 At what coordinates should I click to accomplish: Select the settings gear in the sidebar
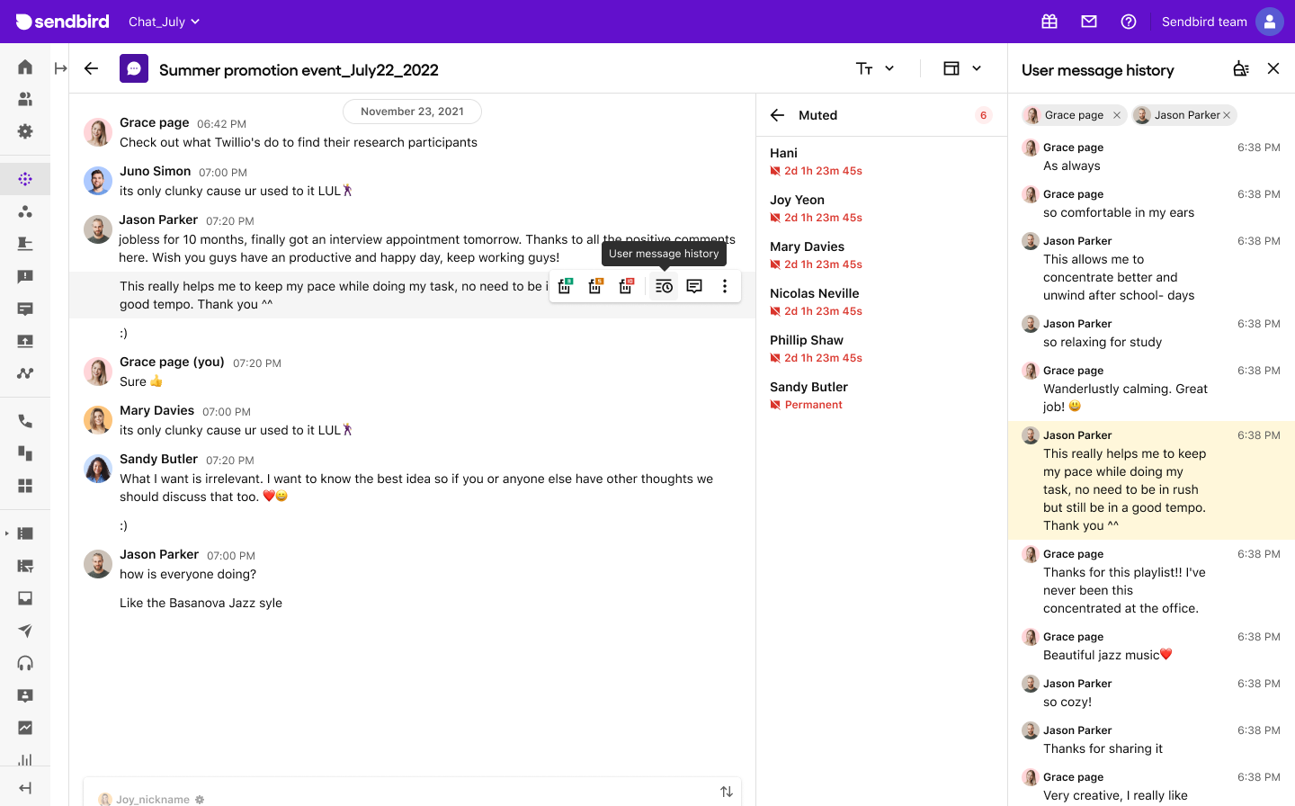click(25, 131)
